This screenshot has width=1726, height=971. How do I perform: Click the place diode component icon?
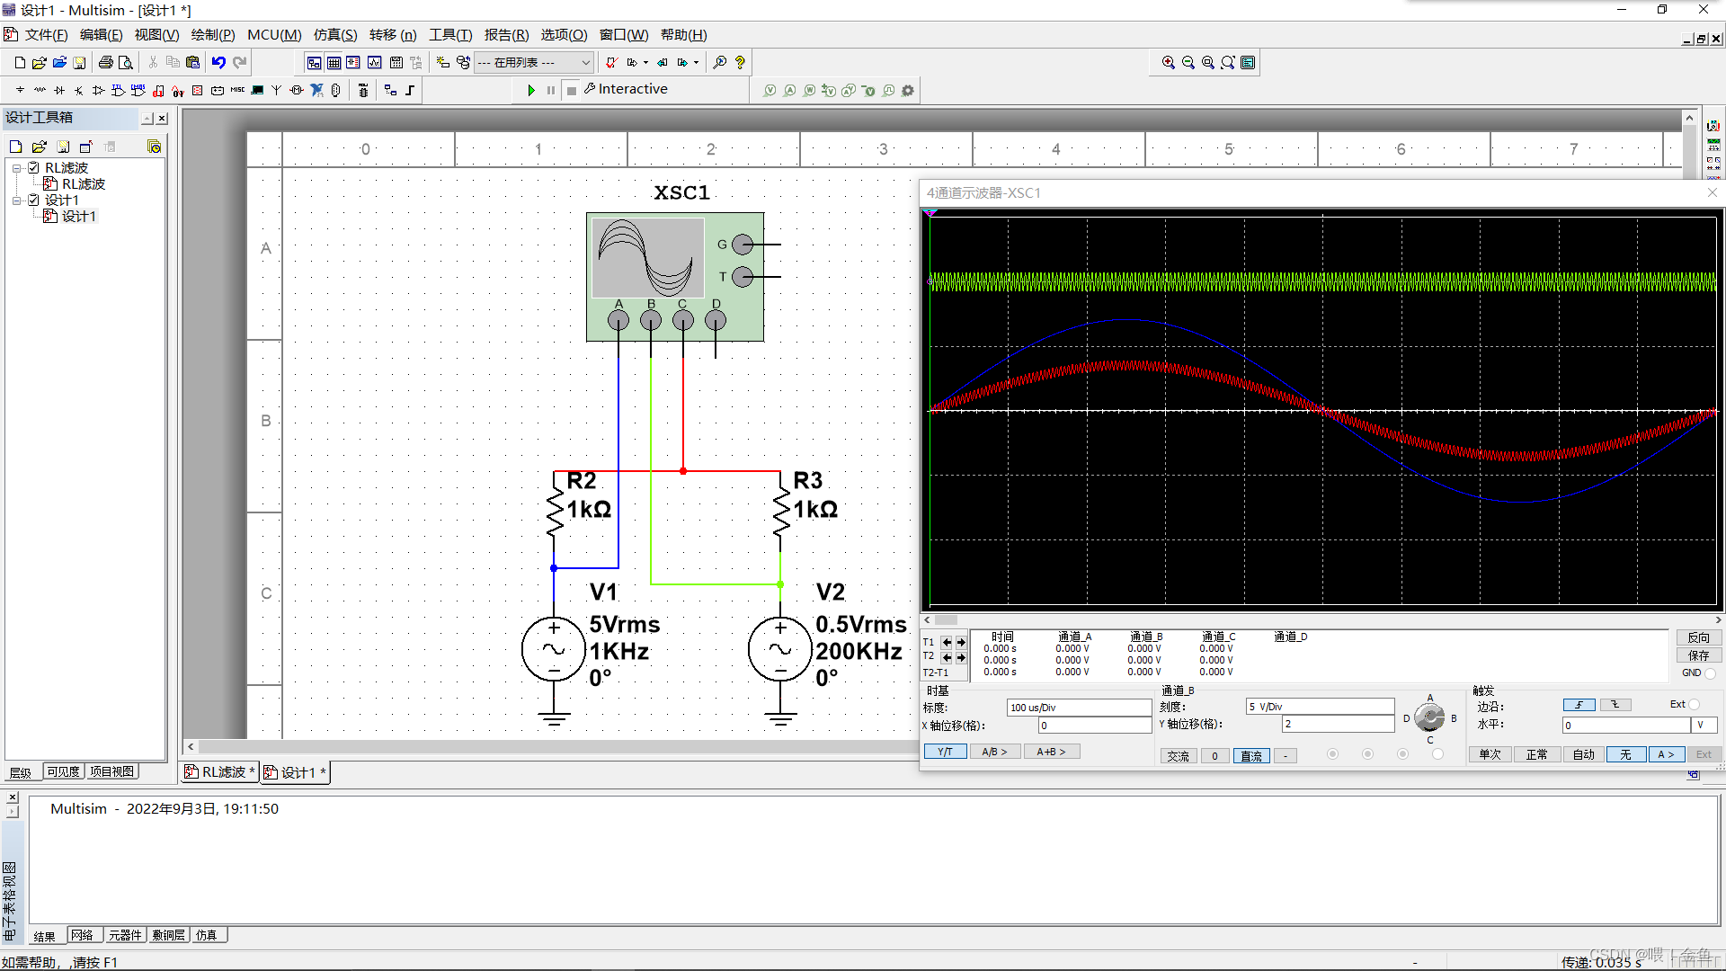(x=59, y=90)
